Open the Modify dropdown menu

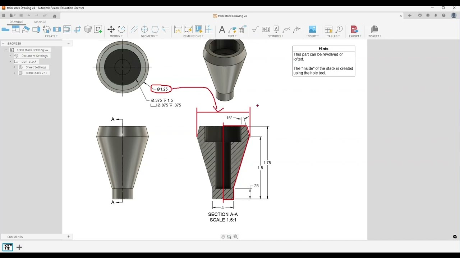click(116, 36)
